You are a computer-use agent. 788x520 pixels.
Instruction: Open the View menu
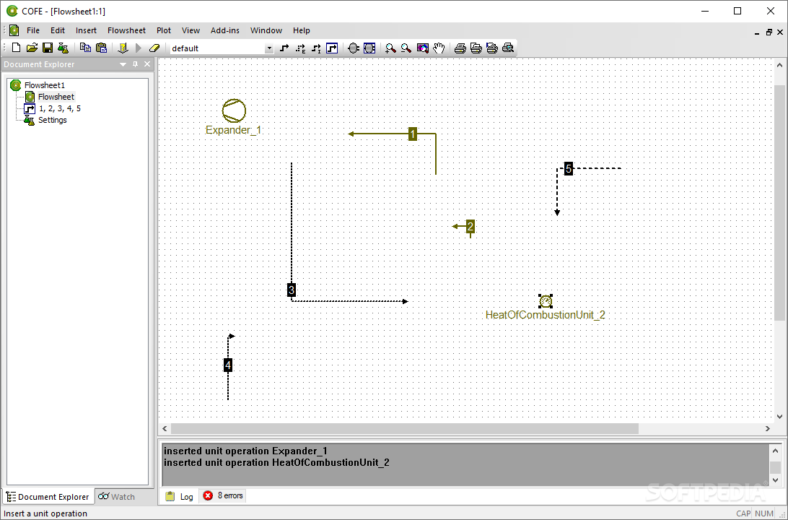point(191,30)
